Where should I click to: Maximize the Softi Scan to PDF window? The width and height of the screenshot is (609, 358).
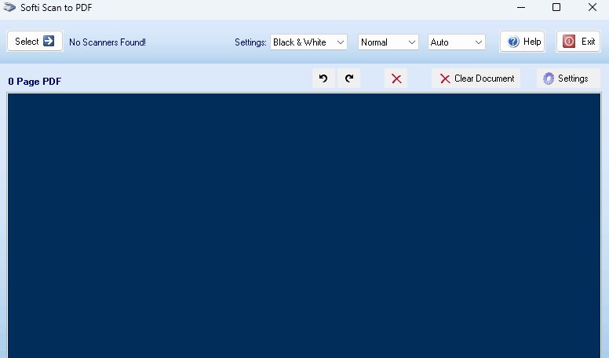[556, 7]
